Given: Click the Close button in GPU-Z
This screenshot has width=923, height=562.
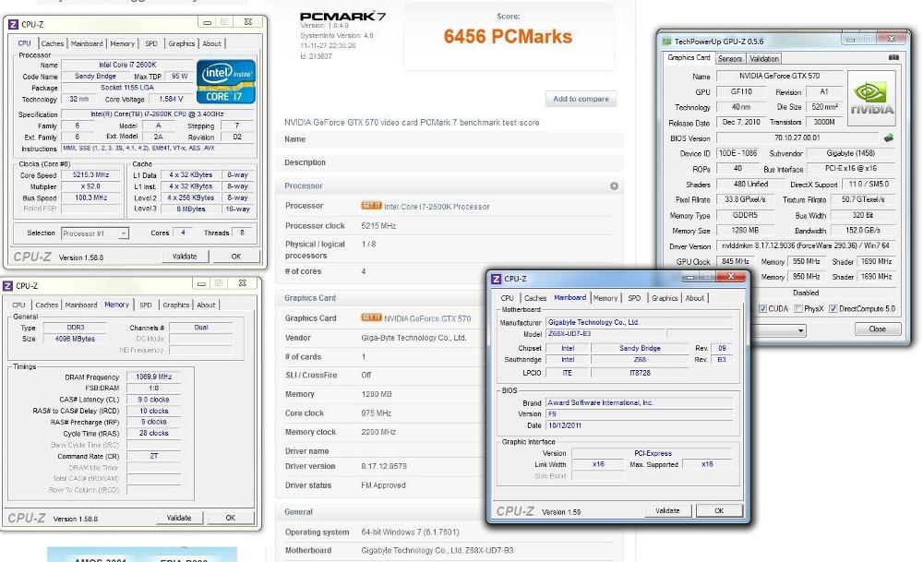Looking at the screenshot, I should click(x=877, y=329).
